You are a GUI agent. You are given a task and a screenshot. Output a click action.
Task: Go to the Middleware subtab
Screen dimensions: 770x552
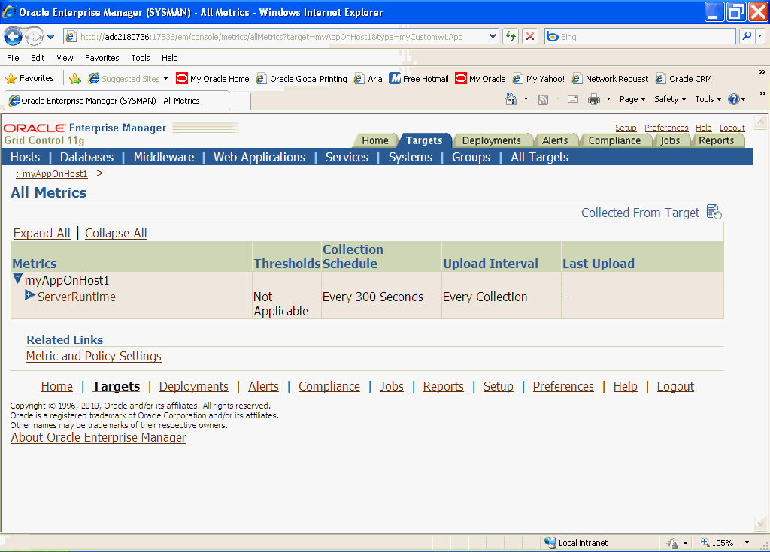tap(164, 157)
